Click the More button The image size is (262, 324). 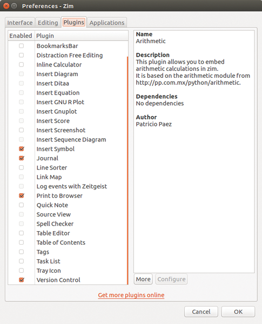tap(143, 279)
